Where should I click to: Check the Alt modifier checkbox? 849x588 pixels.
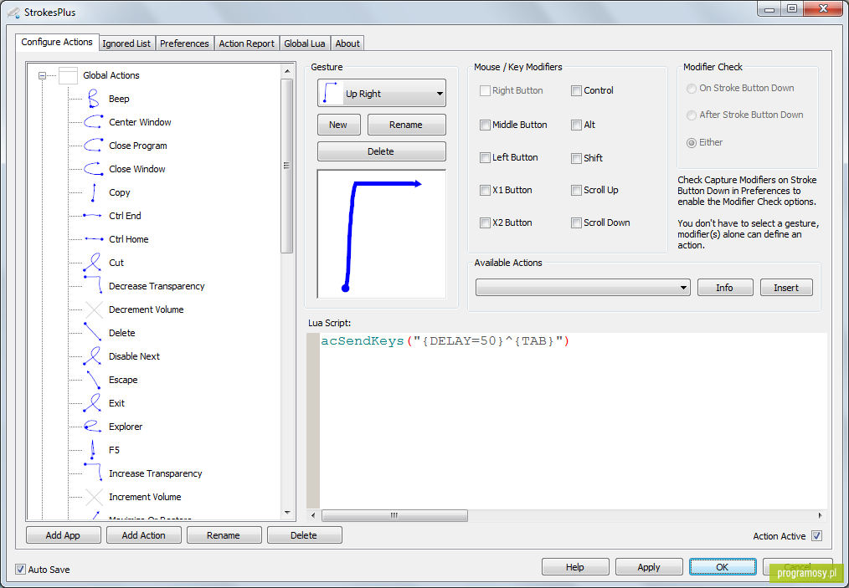point(576,125)
